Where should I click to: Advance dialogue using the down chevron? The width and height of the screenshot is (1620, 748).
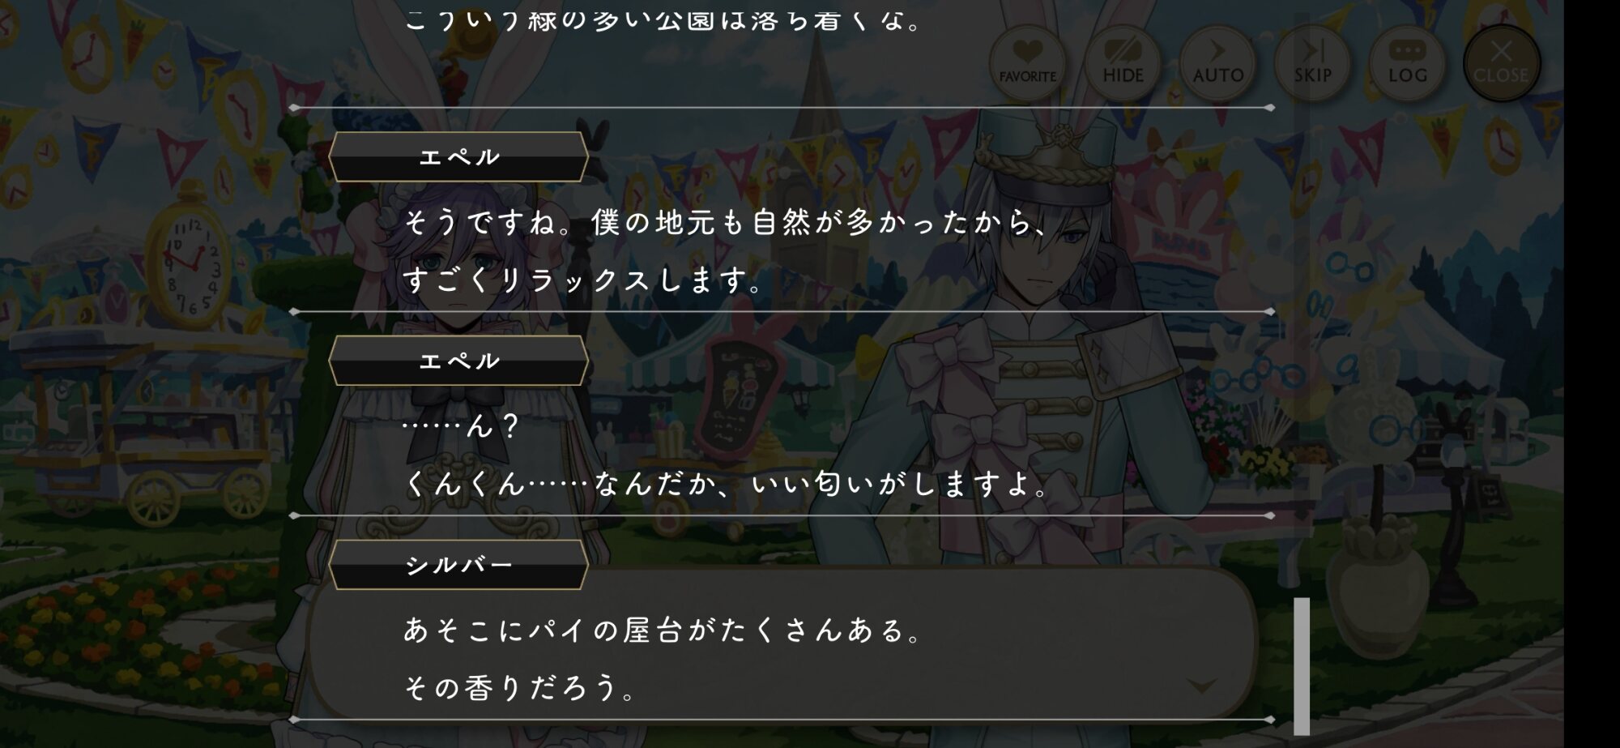[x=1202, y=686]
